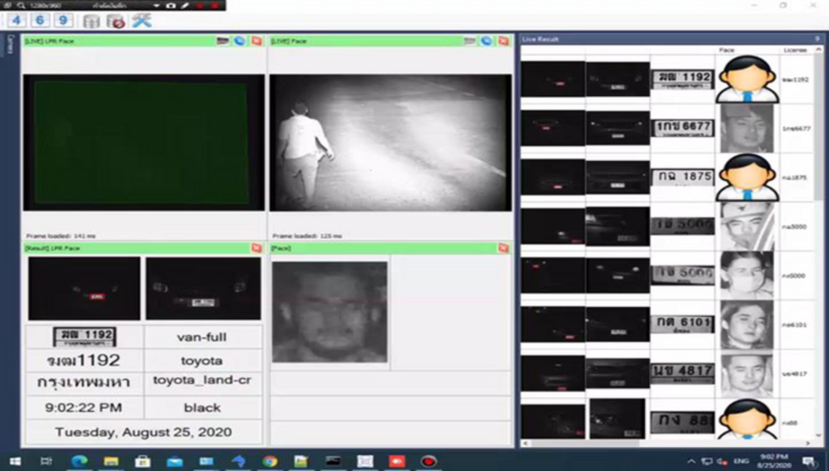This screenshot has width=829, height=471.
Task: Click the database with red mark icon
Action: click(116, 21)
